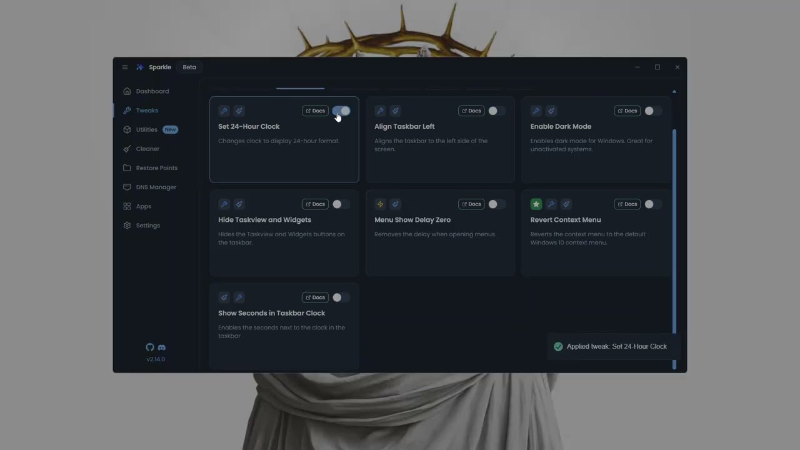Click the Beta badge next to Sparkle
This screenshot has width=800, height=450.
[x=189, y=67]
